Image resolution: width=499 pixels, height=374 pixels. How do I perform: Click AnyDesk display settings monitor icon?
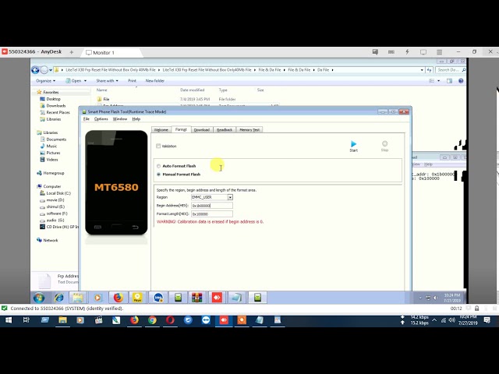tap(423, 52)
